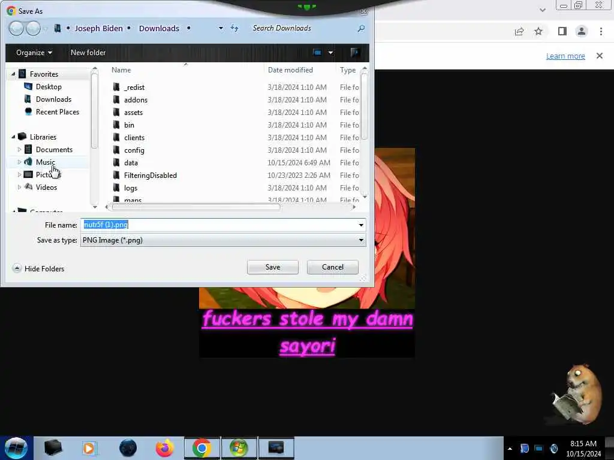Click the clients folder icon

(116, 137)
